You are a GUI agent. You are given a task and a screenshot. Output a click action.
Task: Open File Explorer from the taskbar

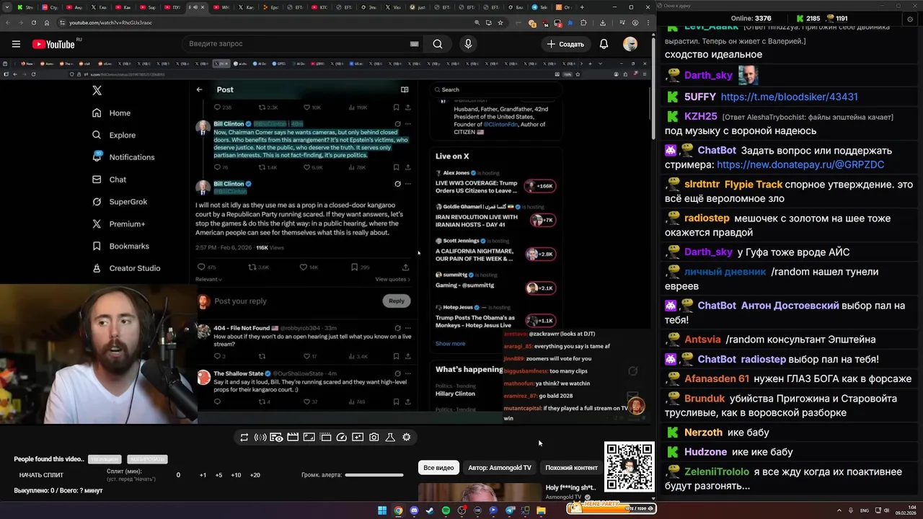pyautogui.click(x=541, y=510)
